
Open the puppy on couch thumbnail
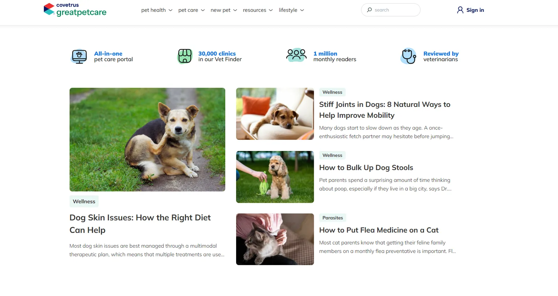(x=275, y=114)
